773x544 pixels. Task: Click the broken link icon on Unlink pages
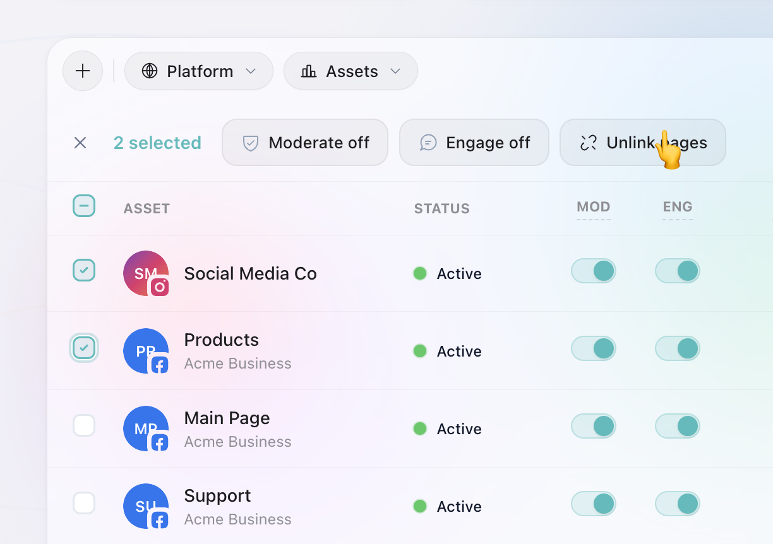point(588,143)
